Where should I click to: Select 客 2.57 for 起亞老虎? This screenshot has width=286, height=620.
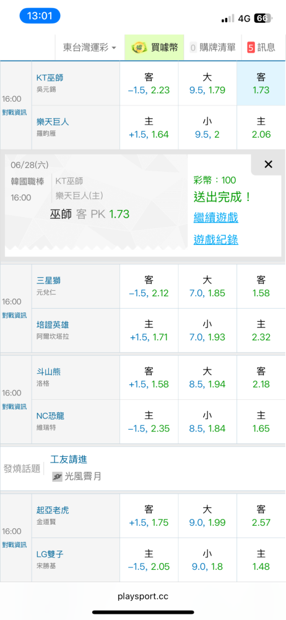tap(261, 516)
